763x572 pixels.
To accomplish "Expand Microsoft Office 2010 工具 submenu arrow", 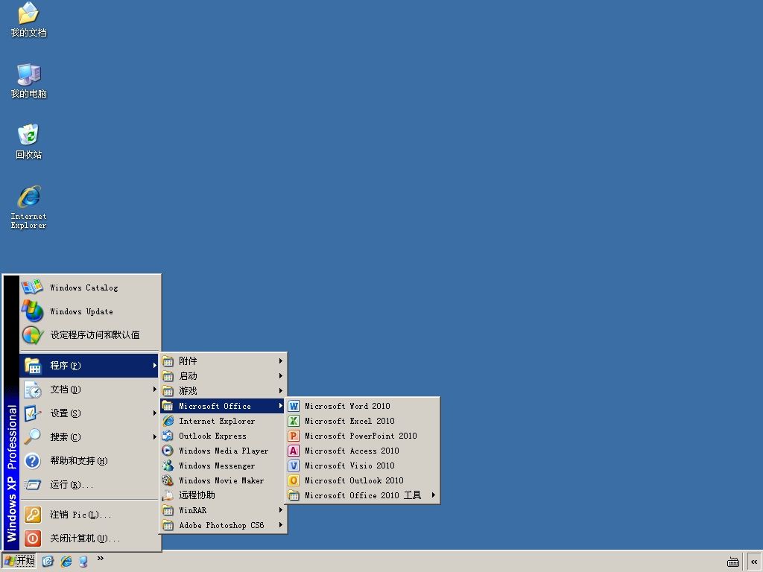I will [434, 495].
